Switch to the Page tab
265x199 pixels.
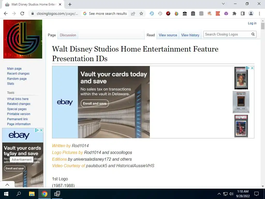[x=52, y=35]
